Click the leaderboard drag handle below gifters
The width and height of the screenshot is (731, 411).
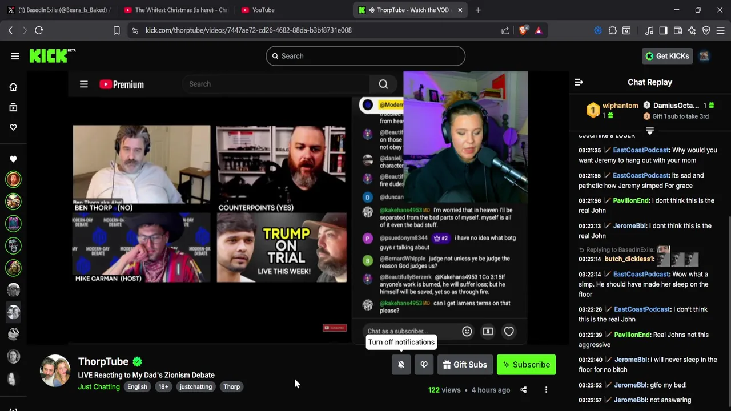649,131
